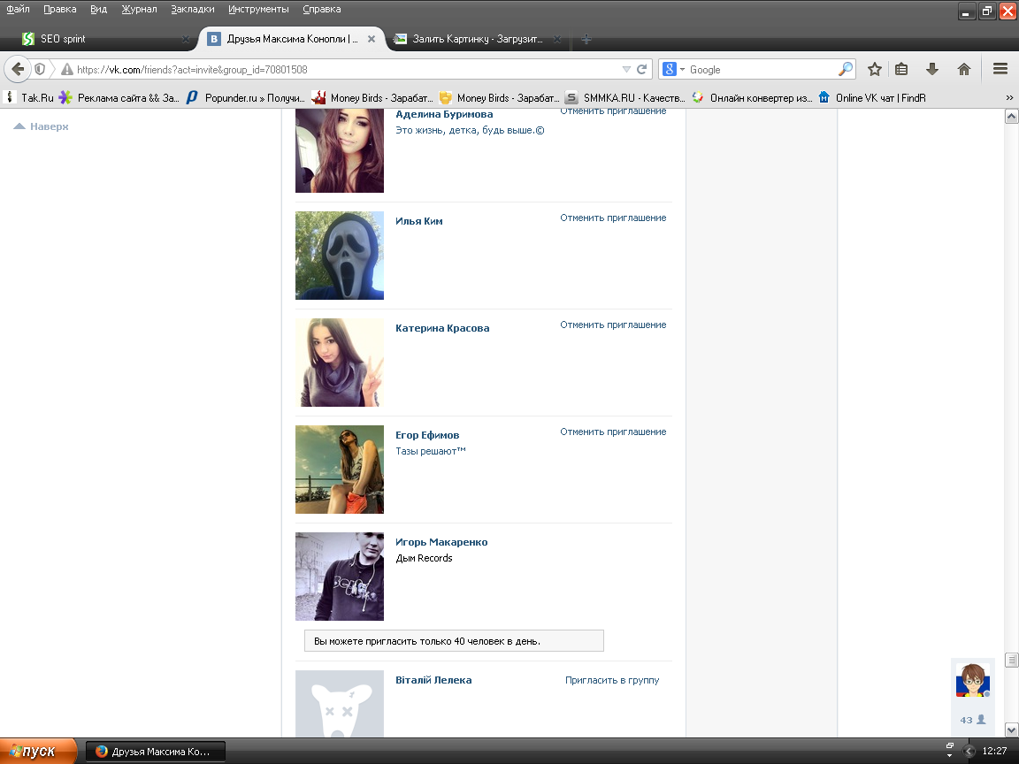Open a new tab with plus
Image resolution: width=1019 pixels, height=764 pixels.
[586, 39]
